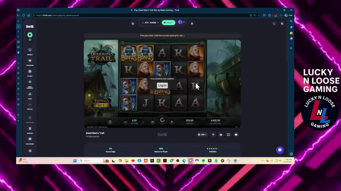Open Favourites in Thrill sidebar

click(x=30, y=62)
